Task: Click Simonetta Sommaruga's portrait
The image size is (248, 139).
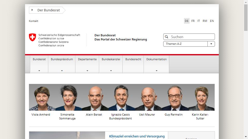Action: [69, 97]
